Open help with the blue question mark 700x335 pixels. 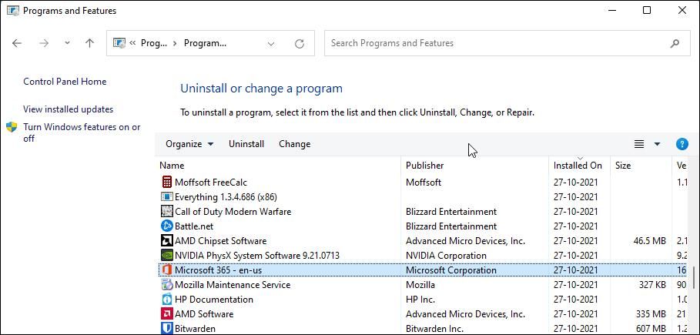pos(682,144)
